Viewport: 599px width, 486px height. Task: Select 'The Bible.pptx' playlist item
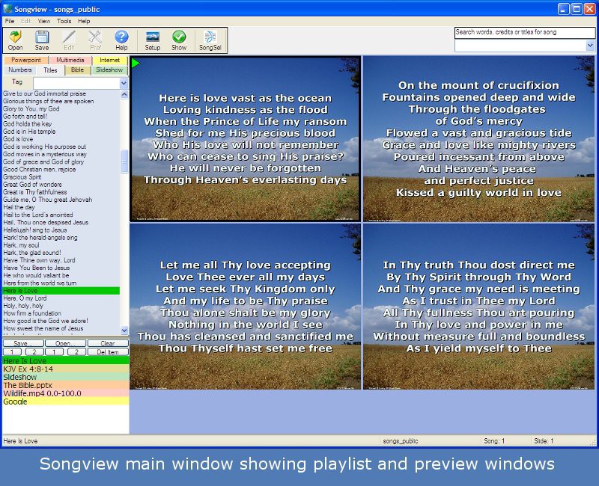[x=66, y=385]
